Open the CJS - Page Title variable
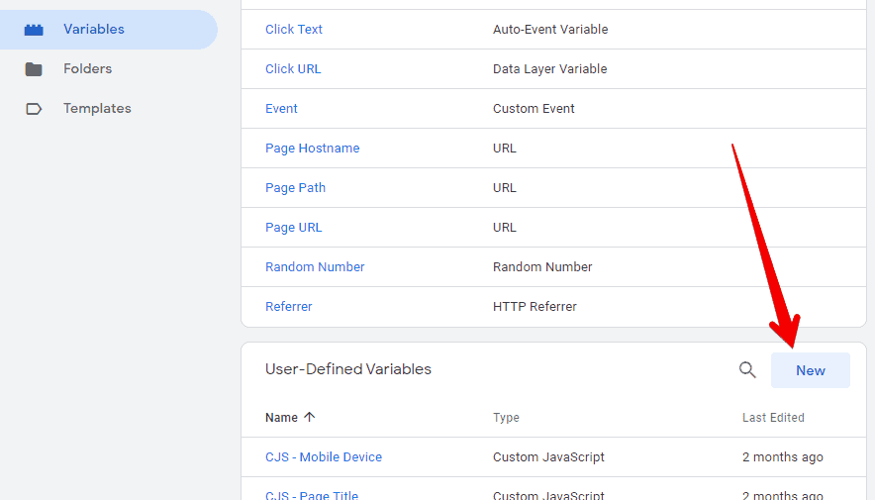 [312, 494]
